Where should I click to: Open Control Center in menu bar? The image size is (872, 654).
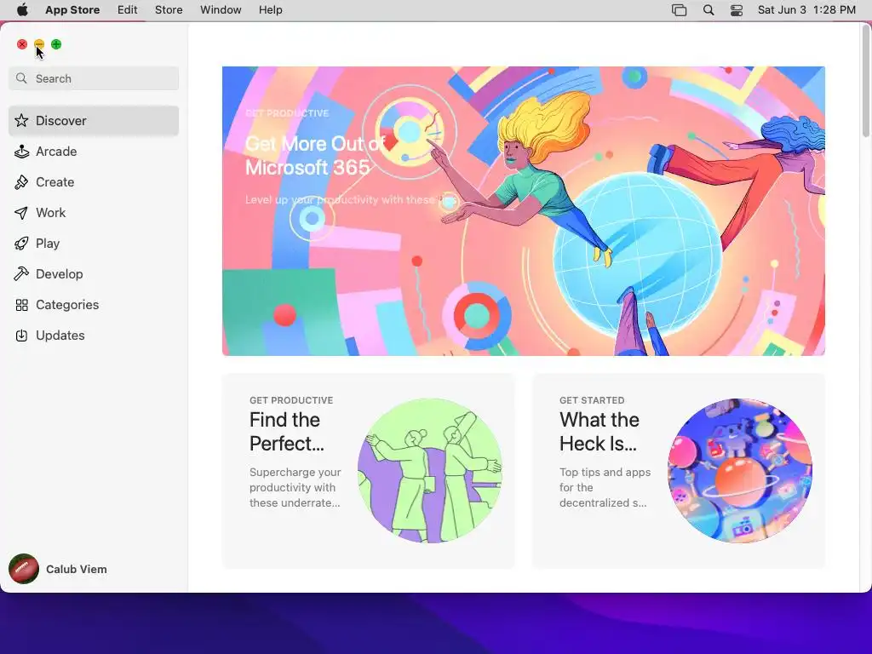(x=737, y=10)
